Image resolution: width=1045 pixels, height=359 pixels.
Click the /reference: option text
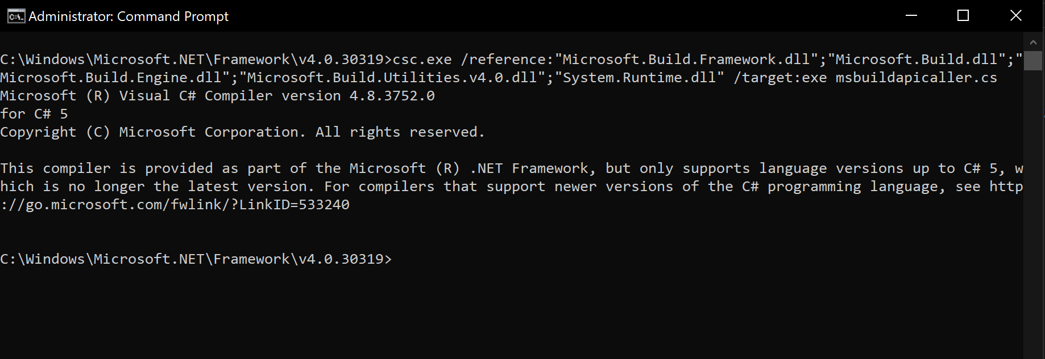507,60
